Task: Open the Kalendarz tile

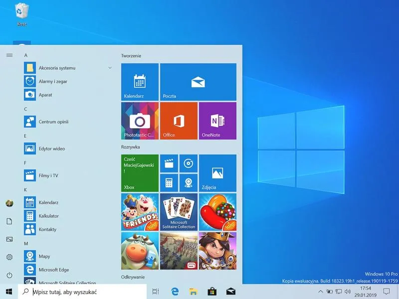Action: click(140, 82)
